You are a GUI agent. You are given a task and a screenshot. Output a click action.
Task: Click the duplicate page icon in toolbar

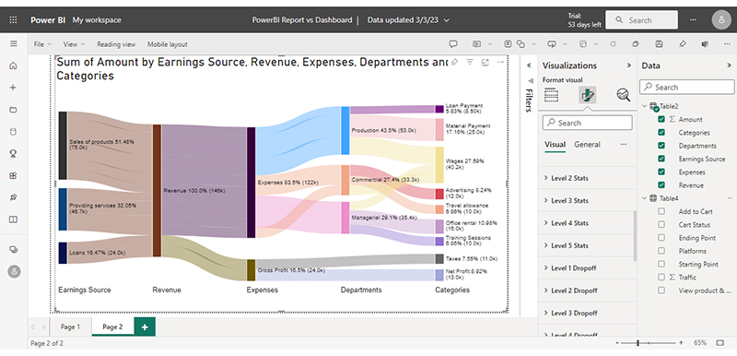tap(636, 44)
